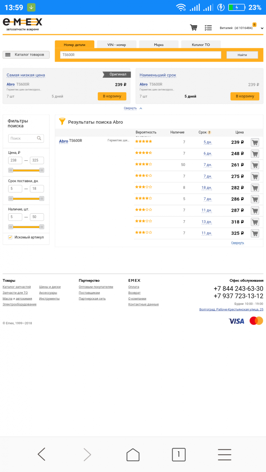Open 18 дн. delivery term link
Image resolution: width=266 pixels, height=472 pixels.
tap(207, 188)
